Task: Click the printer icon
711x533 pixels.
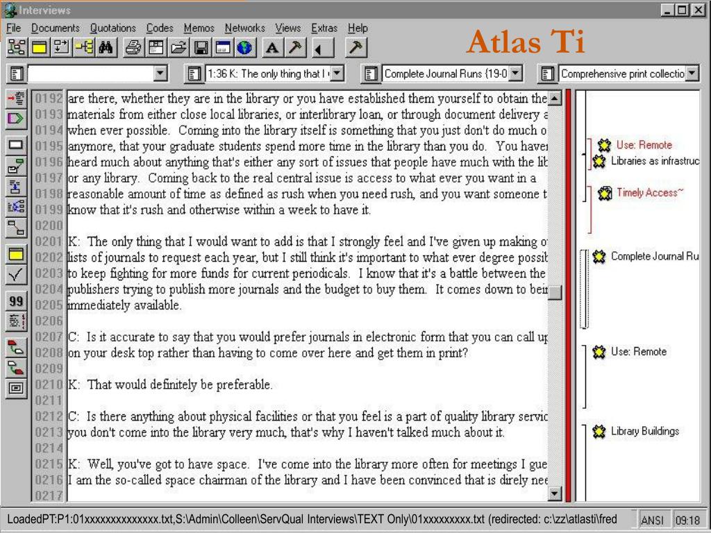Action: [x=133, y=47]
